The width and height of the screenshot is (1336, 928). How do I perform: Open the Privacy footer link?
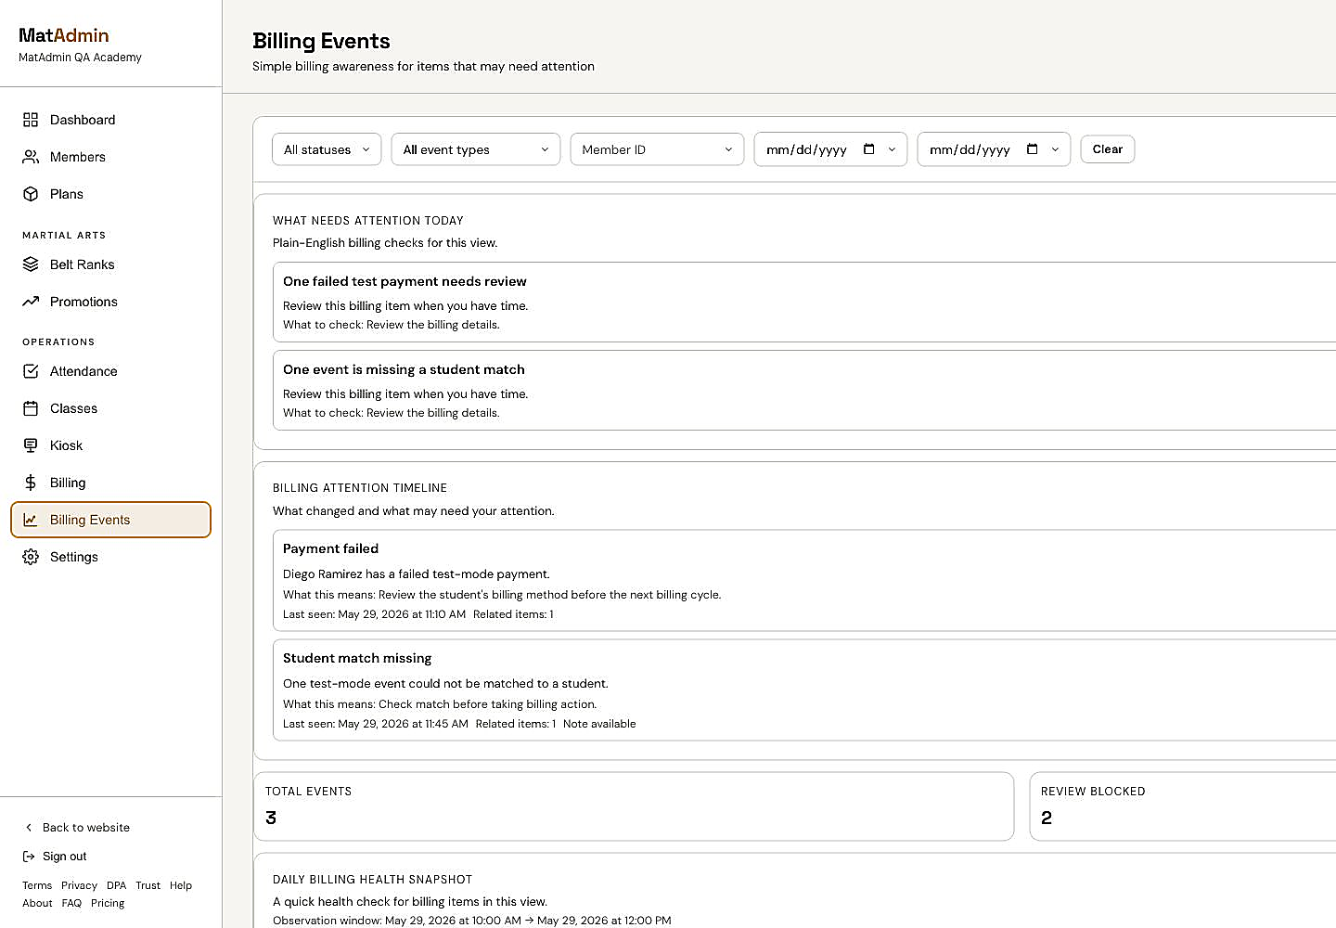79,885
